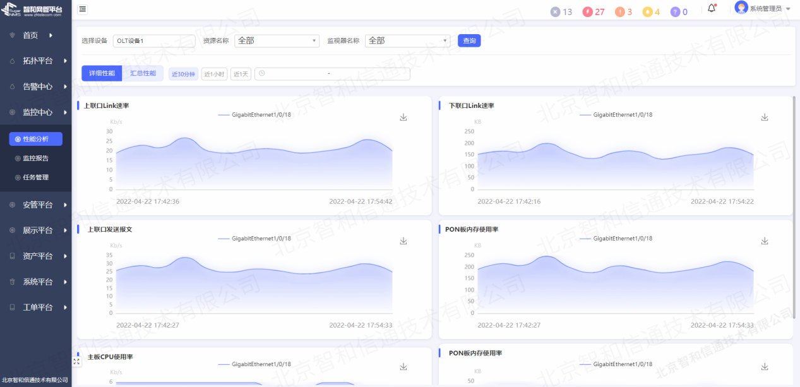The width and height of the screenshot is (800, 387).
Task: Select 性能分析 submenu item
Action: (36, 139)
